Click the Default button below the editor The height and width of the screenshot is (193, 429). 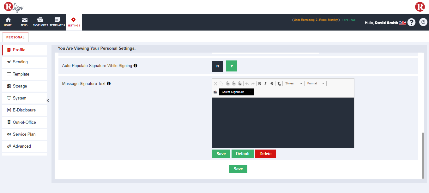tap(243, 154)
